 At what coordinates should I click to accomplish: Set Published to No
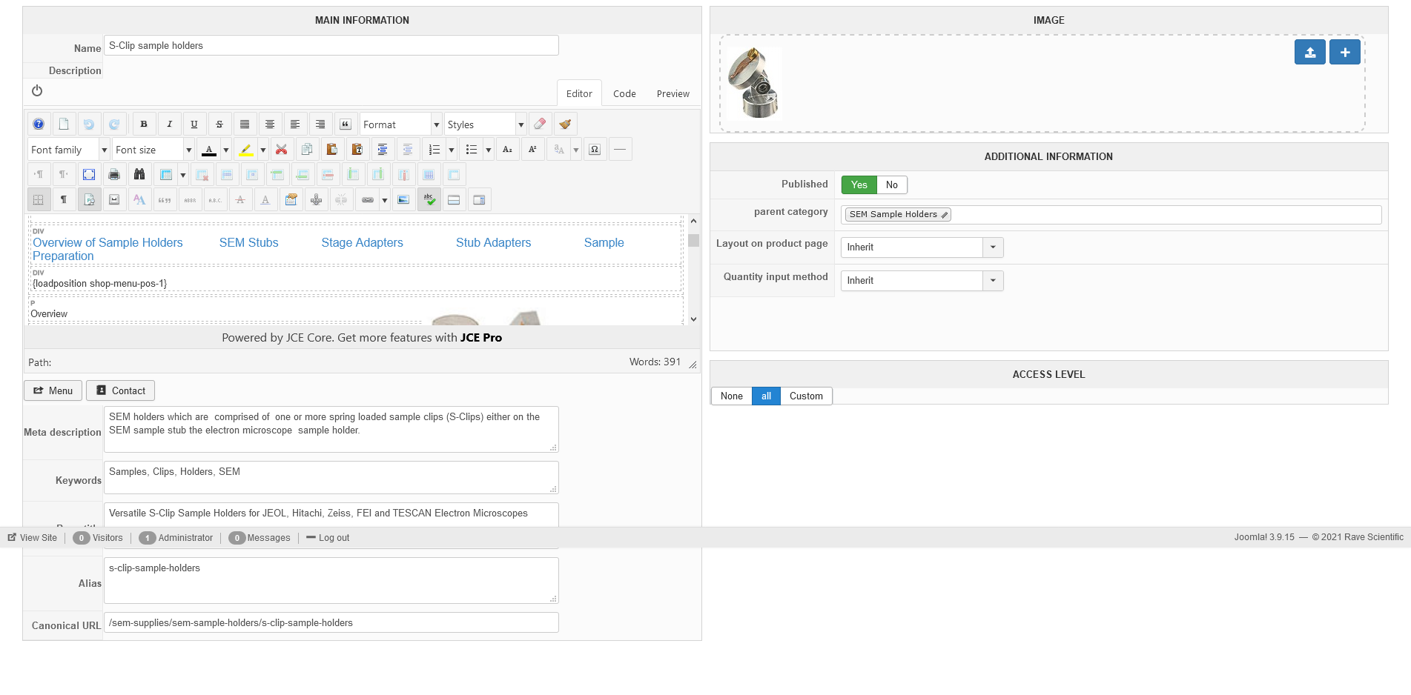point(892,185)
